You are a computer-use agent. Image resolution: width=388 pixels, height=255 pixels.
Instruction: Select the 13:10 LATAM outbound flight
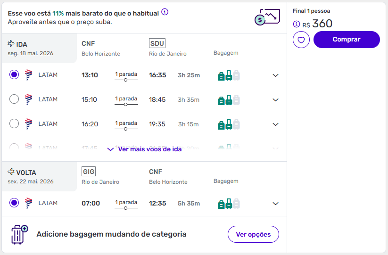point(14,74)
